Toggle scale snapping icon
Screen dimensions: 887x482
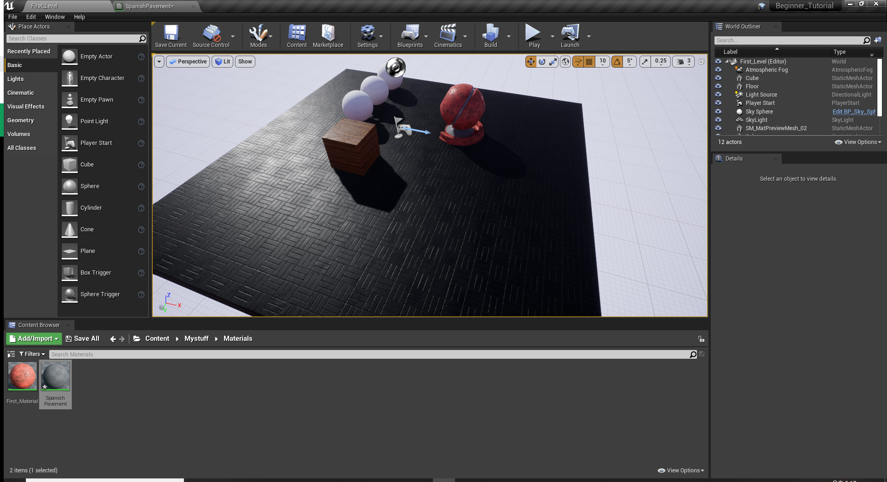point(645,62)
